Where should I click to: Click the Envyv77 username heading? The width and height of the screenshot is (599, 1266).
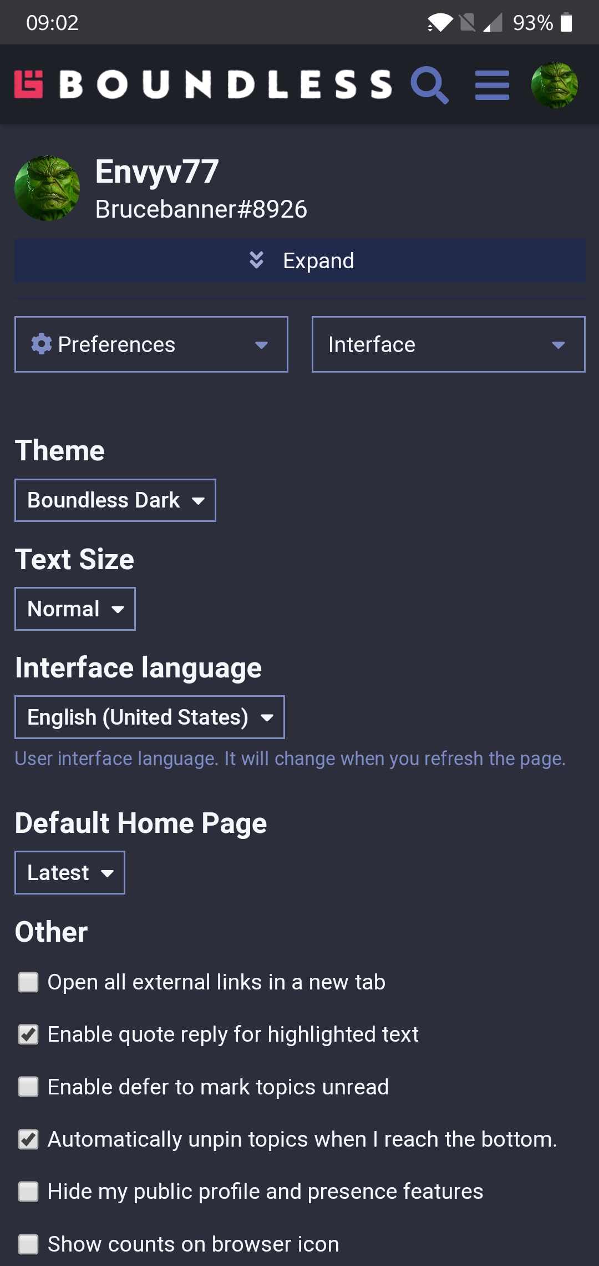tap(157, 172)
